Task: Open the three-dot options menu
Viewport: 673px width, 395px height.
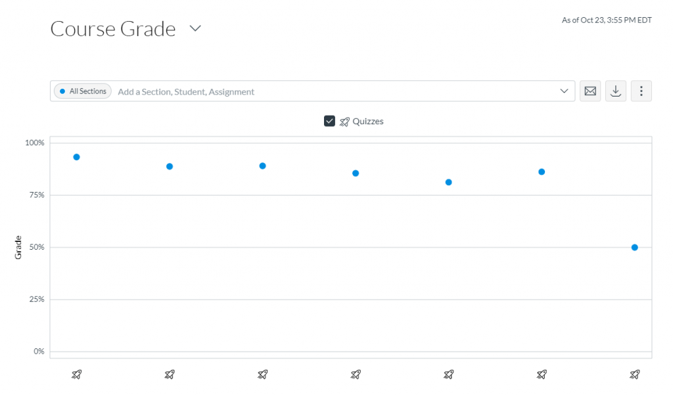Action: pyautogui.click(x=641, y=91)
